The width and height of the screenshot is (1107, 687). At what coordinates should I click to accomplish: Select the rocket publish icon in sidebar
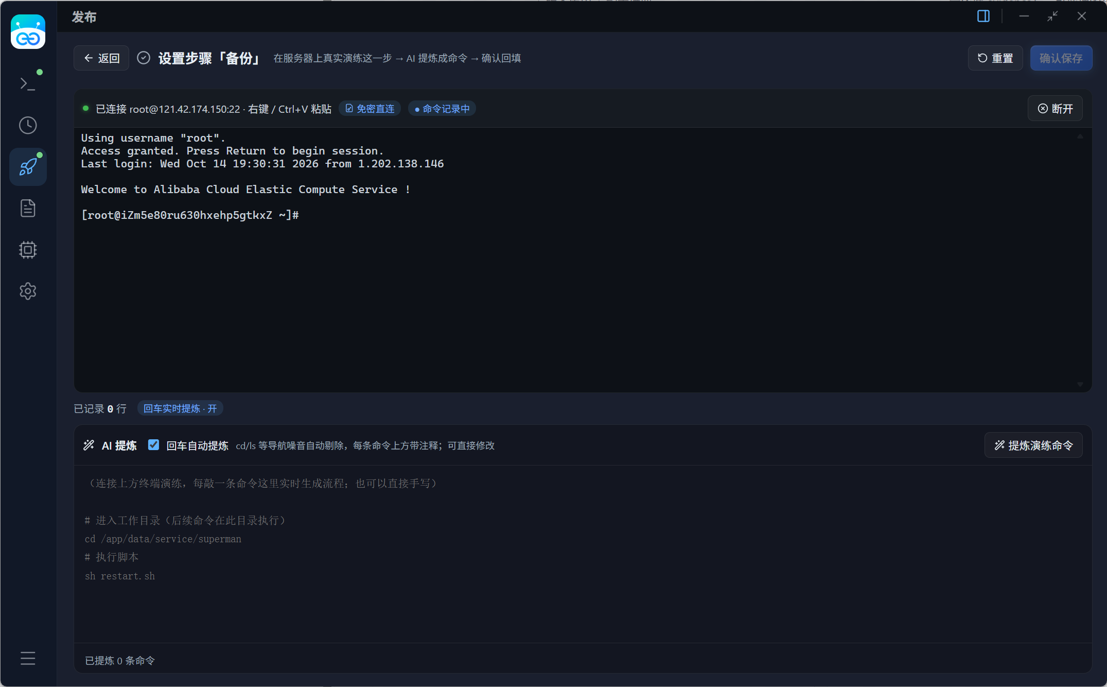tap(28, 167)
